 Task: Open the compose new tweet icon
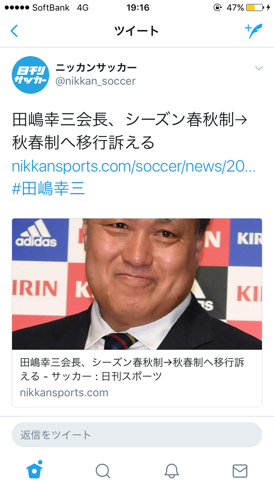(254, 31)
